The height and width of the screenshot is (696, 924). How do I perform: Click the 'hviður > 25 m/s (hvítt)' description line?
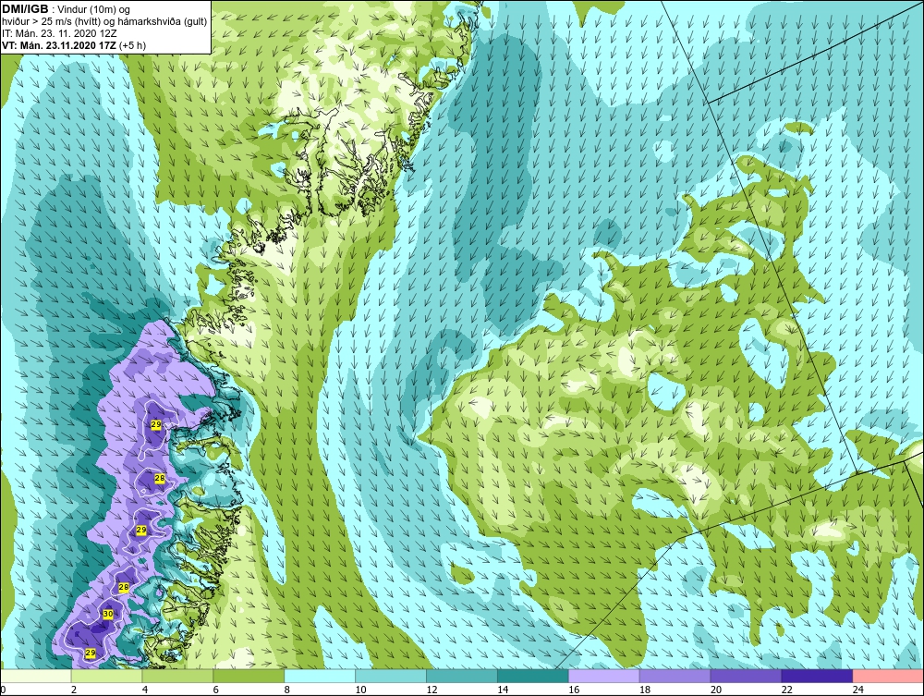point(104,22)
